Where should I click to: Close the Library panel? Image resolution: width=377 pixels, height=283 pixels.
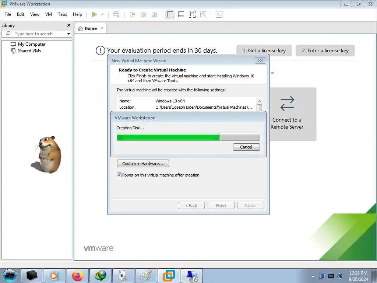tap(69, 25)
